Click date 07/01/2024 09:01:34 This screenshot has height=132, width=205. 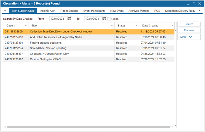pyautogui.click(x=153, y=48)
